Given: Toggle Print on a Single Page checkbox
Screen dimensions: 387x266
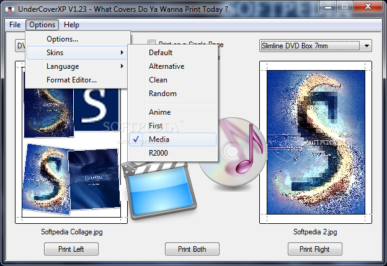Looking at the screenshot, I should pyautogui.click(x=151, y=43).
